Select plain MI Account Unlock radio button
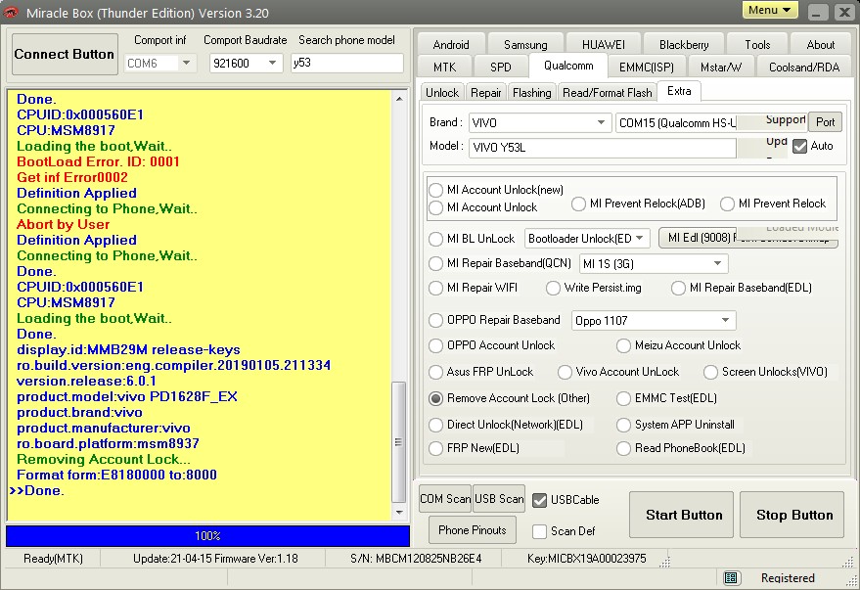The height and width of the screenshot is (590, 860). [x=436, y=207]
